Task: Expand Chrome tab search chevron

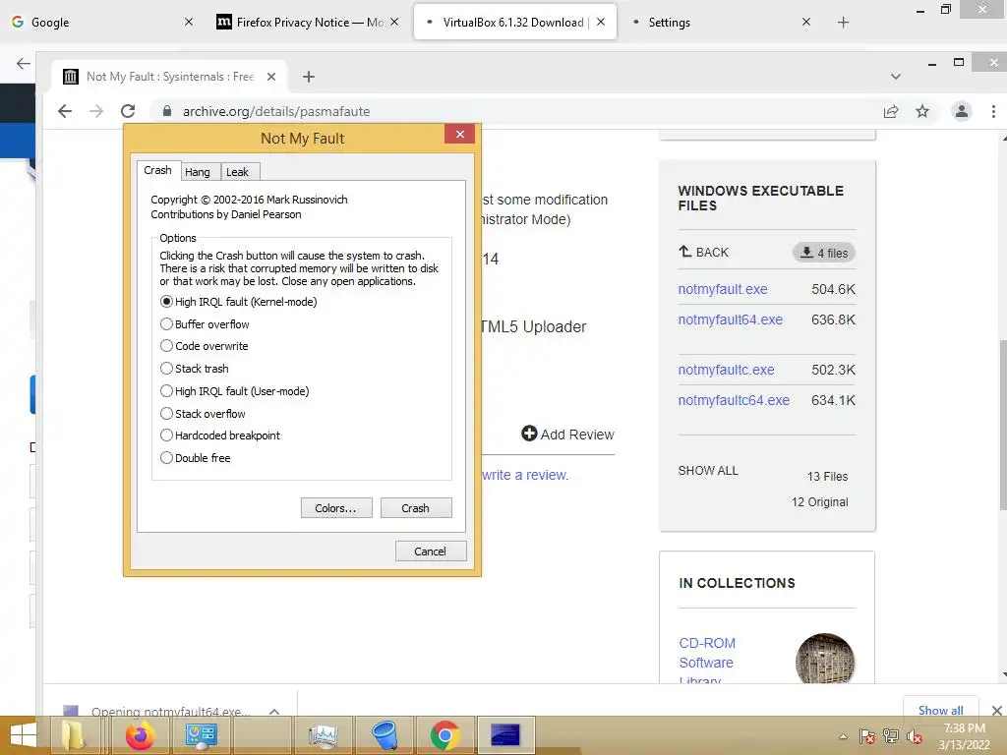Action: click(x=895, y=77)
